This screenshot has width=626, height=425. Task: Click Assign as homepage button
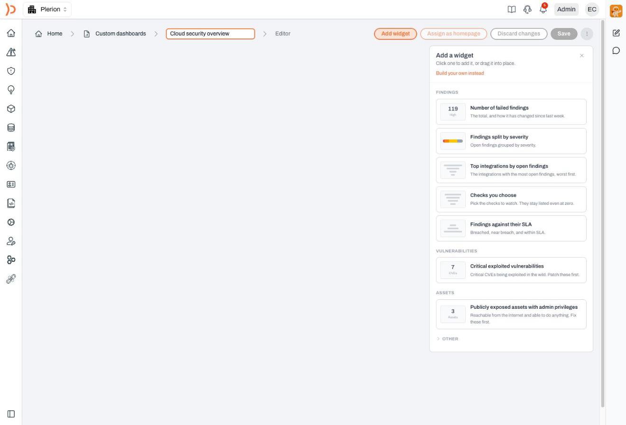click(x=454, y=34)
